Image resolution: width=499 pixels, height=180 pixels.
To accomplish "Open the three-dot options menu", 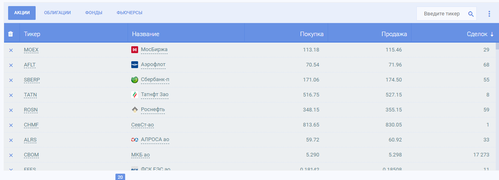I will coord(489,14).
